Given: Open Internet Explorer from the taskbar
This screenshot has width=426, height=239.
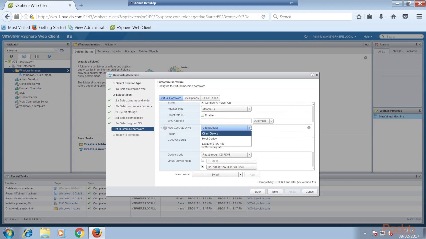Looking at the screenshot, I should [28, 233].
